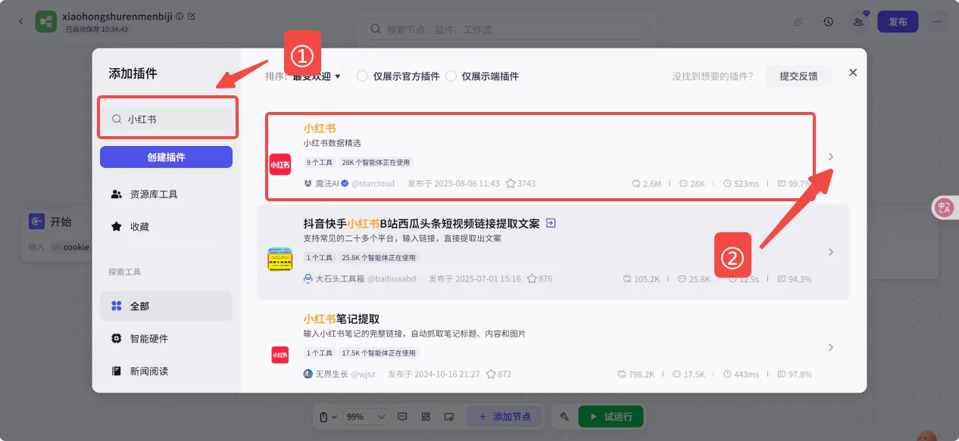
Task: Expand the 小红书 plugin row chevron
Action: tap(831, 157)
